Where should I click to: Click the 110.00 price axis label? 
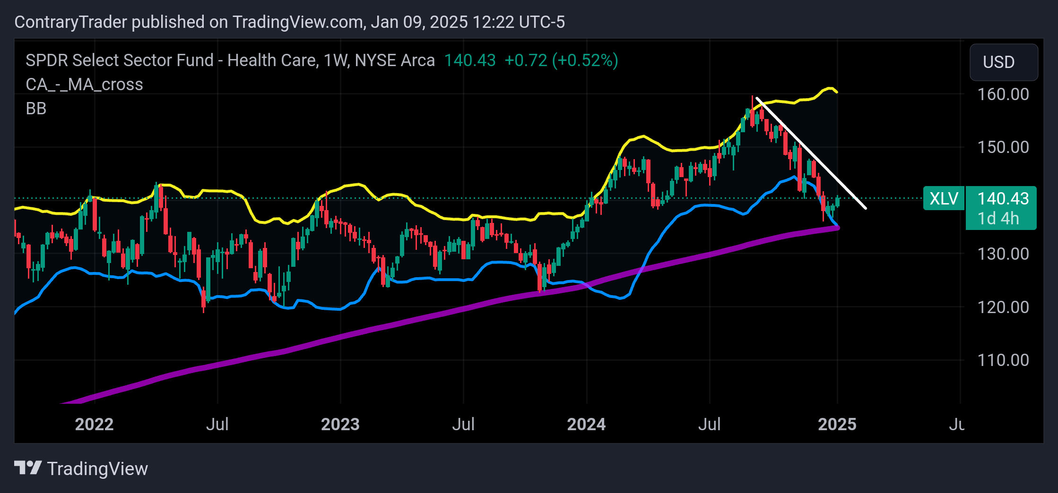point(1003,360)
